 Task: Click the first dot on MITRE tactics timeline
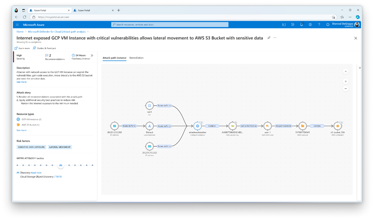[x=18, y=165]
